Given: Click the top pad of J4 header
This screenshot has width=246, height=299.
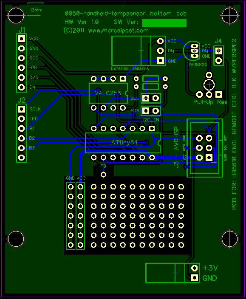Looking at the screenshot, I should click(x=218, y=51).
